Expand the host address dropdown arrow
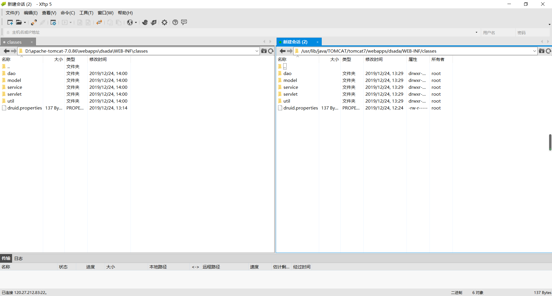Screen dimensions: 552x296 476,32
